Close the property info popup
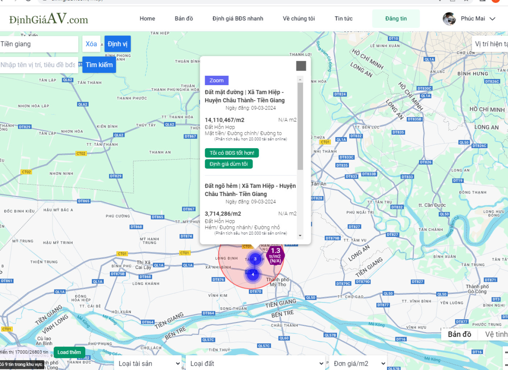Viewport: 508px width, 370px height. click(x=301, y=66)
